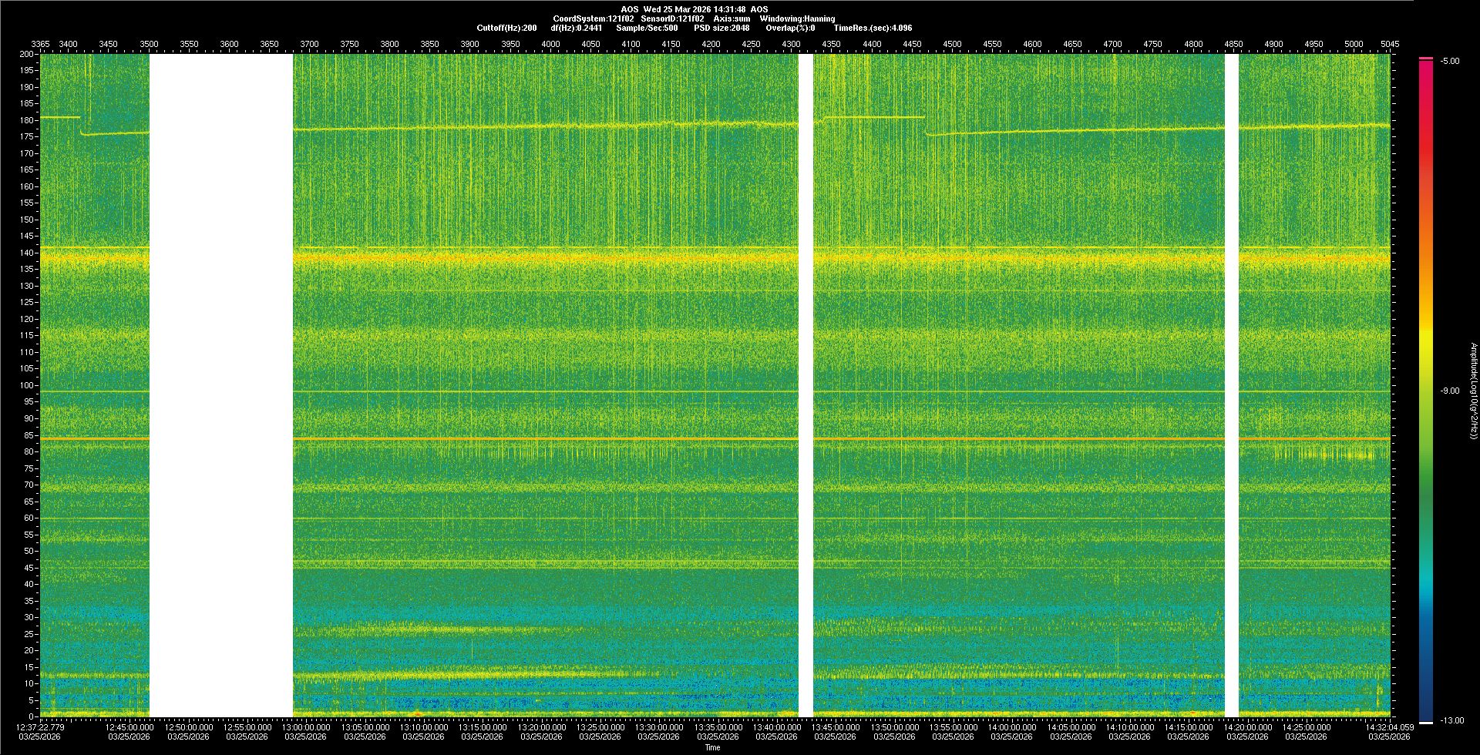The height and width of the screenshot is (755, 1480).
Task: Click the 14:00:00.000 time axis tick label
Action: click(1011, 727)
